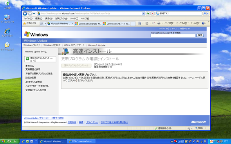Click the search magnifier icon
Viewport: 231px width, 144px height.
(204, 14)
